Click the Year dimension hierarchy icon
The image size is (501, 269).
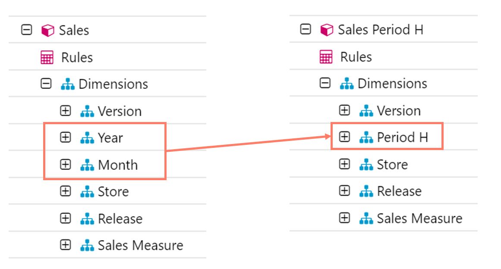click(87, 138)
